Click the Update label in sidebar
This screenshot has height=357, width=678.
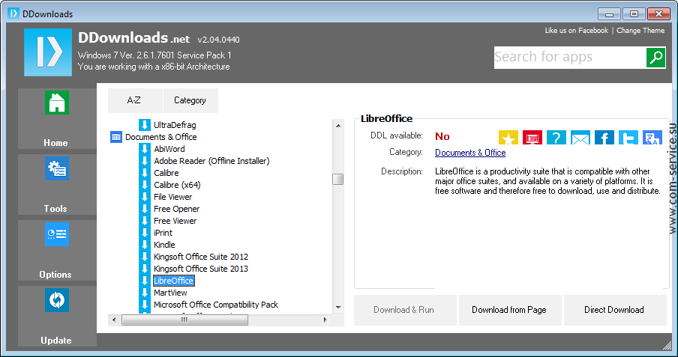pos(55,341)
